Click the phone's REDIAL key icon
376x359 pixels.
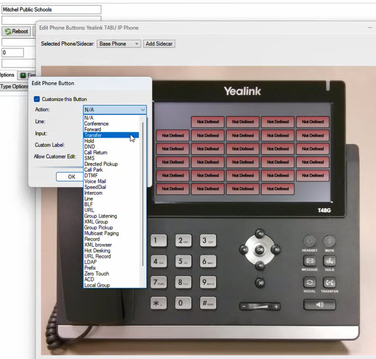(309, 282)
